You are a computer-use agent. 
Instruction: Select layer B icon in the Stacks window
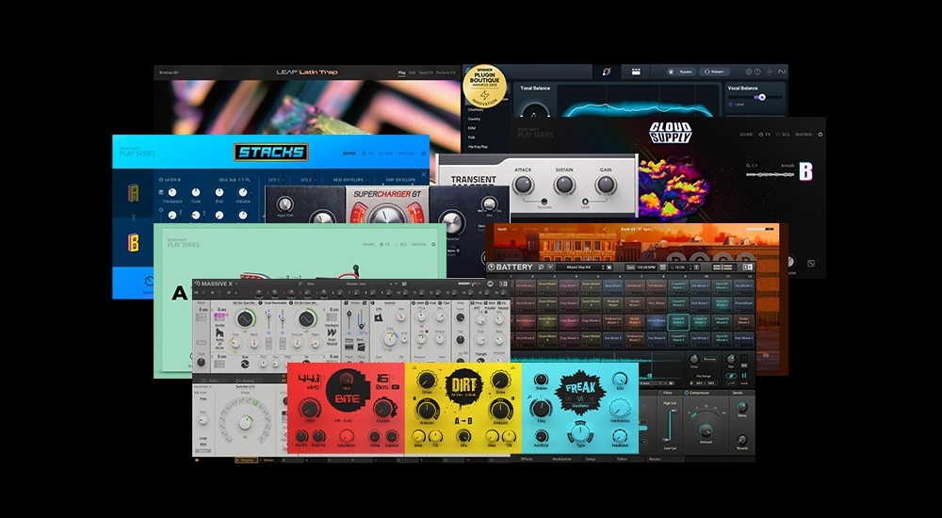point(134,242)
